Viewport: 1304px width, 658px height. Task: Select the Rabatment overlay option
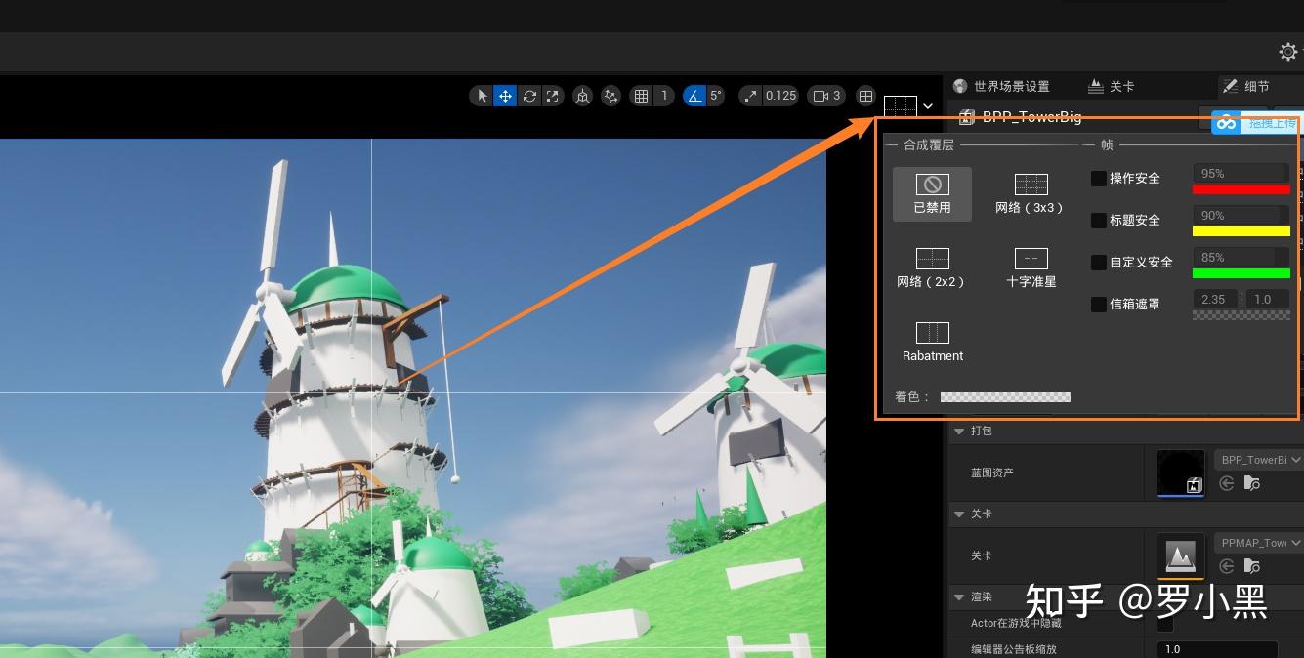point(932,342)
